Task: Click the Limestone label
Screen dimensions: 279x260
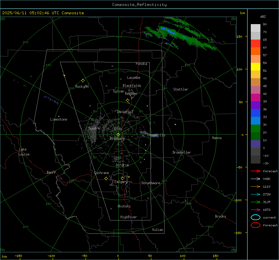Action: 59,119
